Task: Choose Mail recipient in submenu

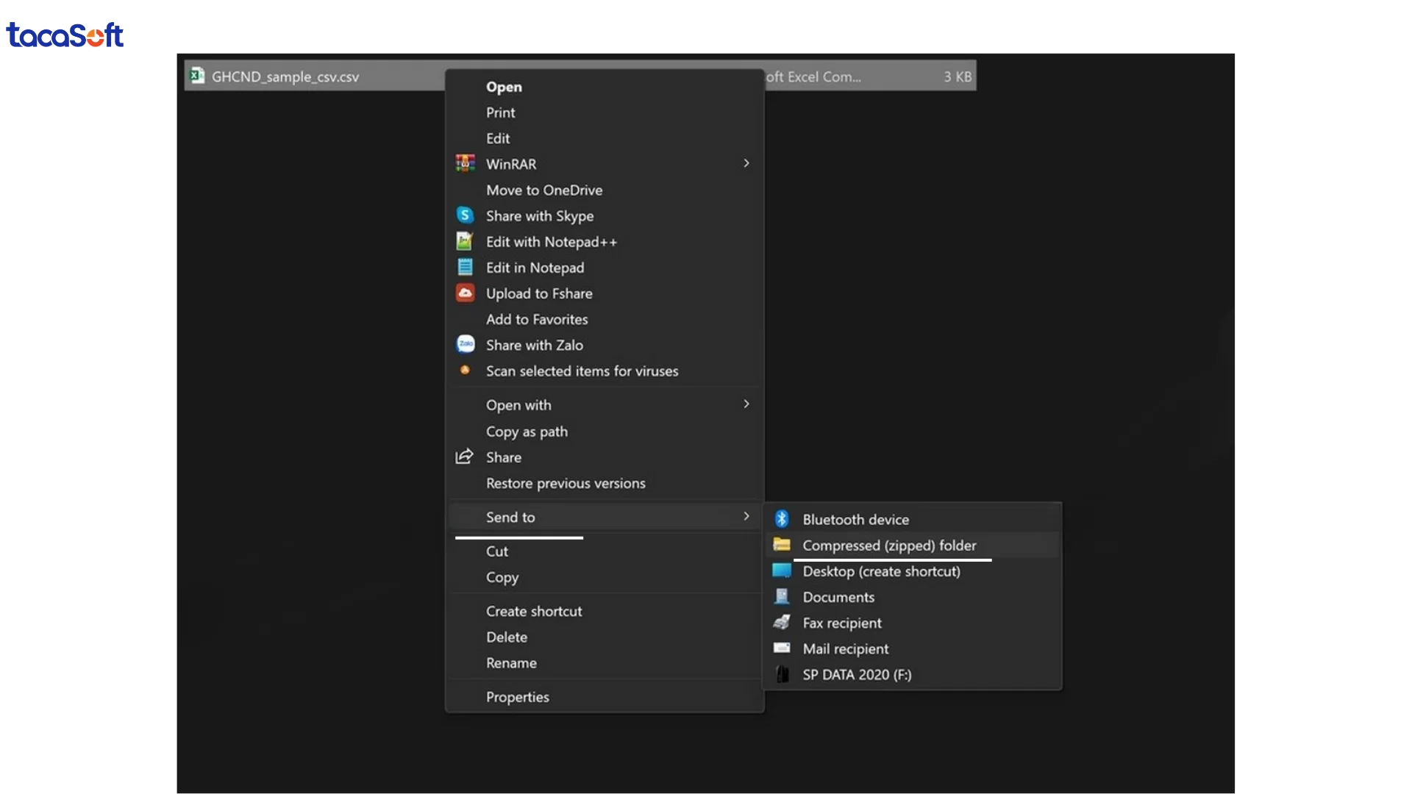Action: pos(913,648)
